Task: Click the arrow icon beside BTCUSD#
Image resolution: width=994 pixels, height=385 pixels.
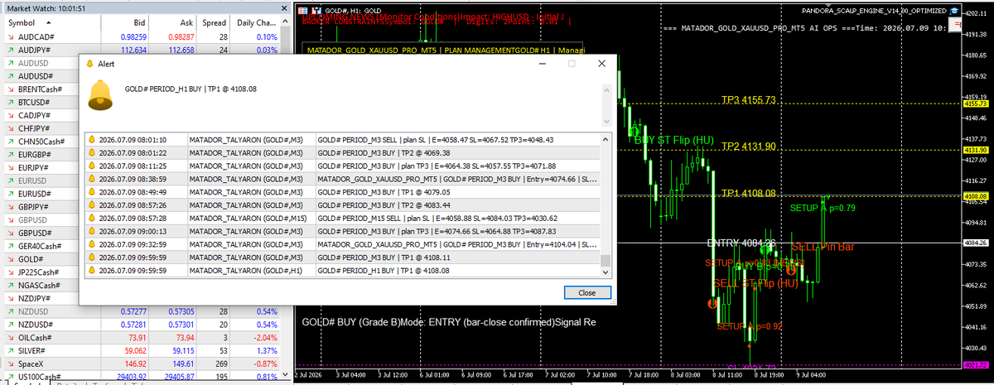Action: coord(9,102)
